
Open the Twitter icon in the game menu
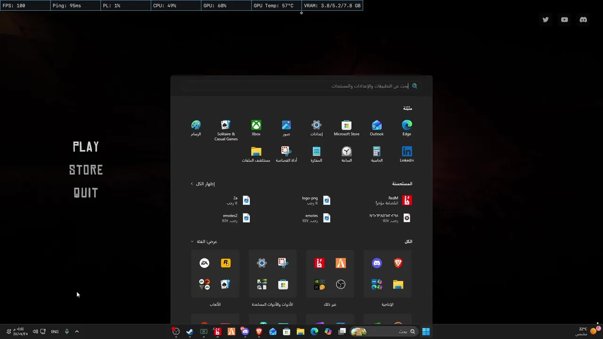click(x=546, y=20)
